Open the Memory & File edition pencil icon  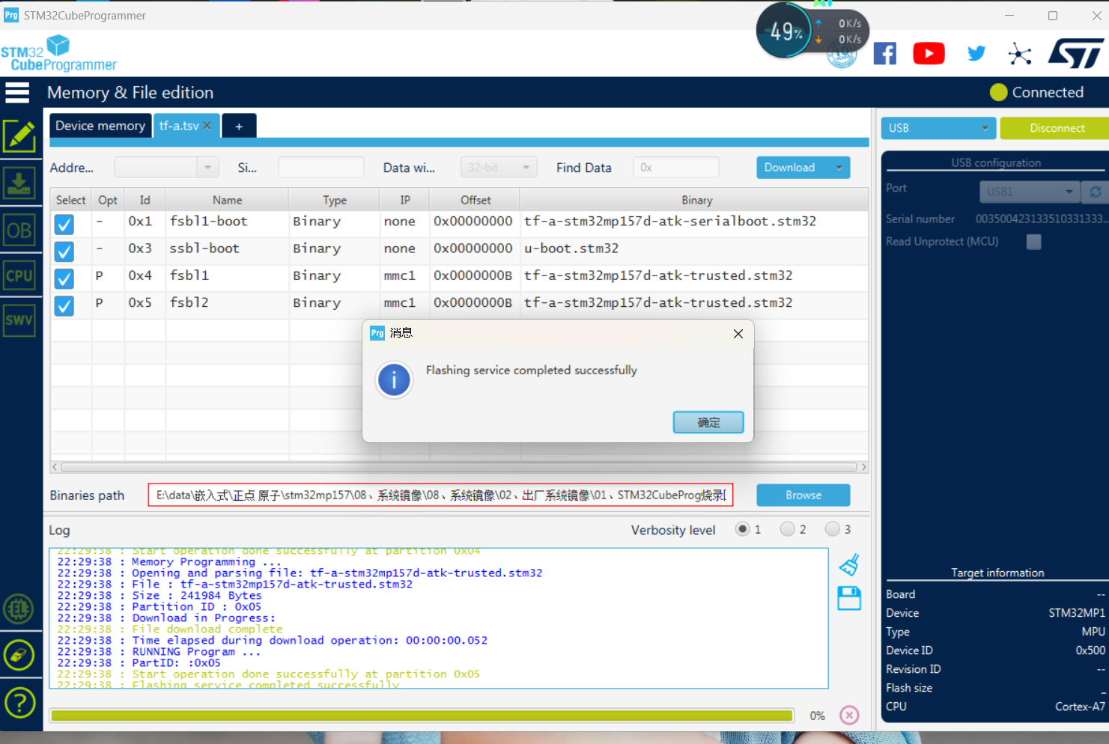(19, 136)
